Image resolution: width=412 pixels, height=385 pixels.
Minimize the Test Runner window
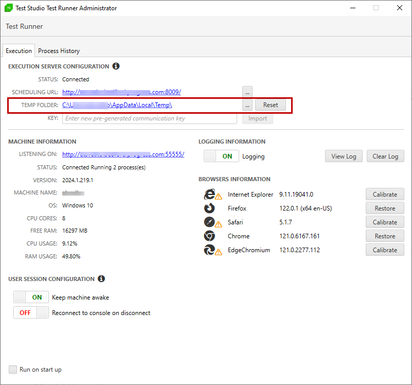click(353, 8)
